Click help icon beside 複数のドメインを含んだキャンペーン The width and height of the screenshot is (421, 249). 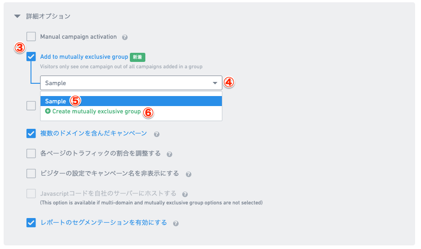pos(157,134)
